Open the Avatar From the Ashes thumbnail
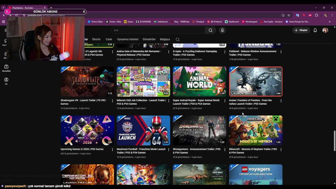The height and width of the screenshot is (189, 336). pos(256,81)
